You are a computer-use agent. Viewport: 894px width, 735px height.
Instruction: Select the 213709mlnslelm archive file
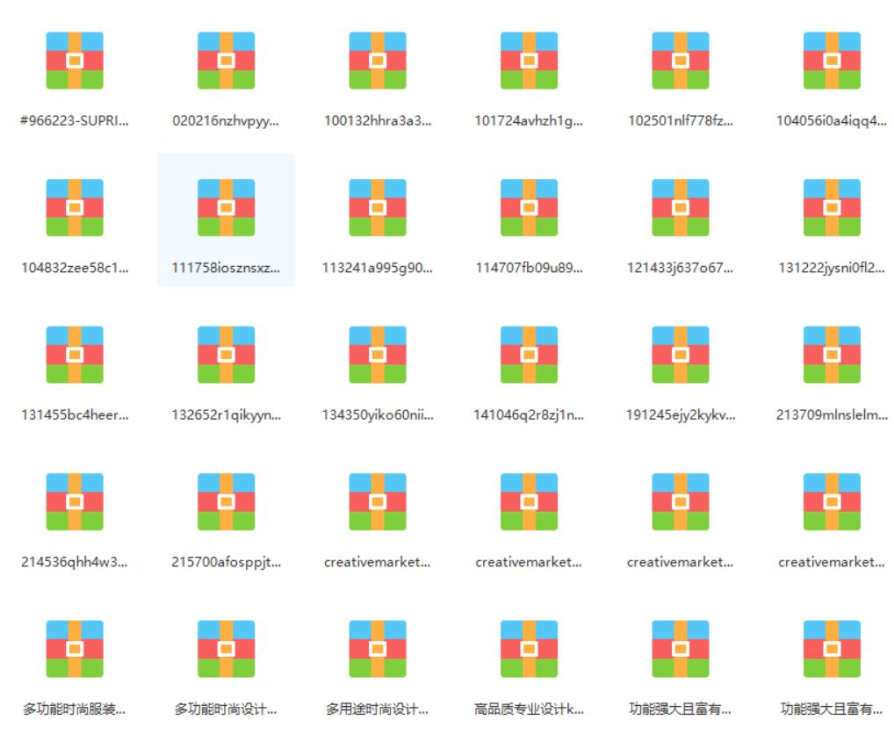pos(832,355)
